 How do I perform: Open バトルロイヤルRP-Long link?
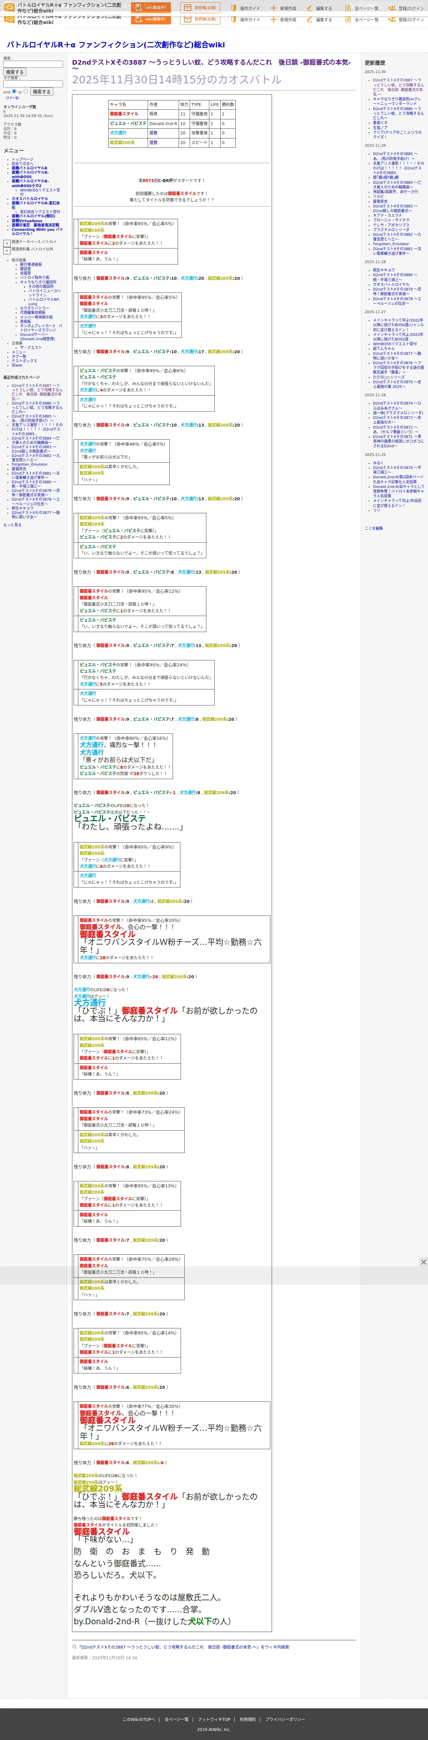(44, 301)
